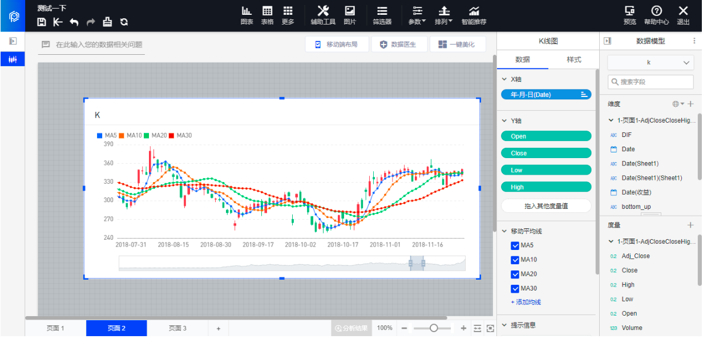Open the 更多 more components menu
This screenshot has height=339, width=703.
coord(288,15)
